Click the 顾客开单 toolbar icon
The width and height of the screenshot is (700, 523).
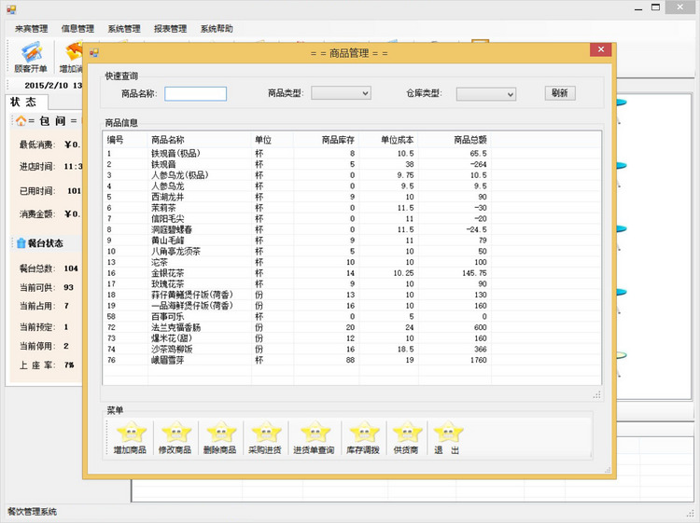pos(30,58)
